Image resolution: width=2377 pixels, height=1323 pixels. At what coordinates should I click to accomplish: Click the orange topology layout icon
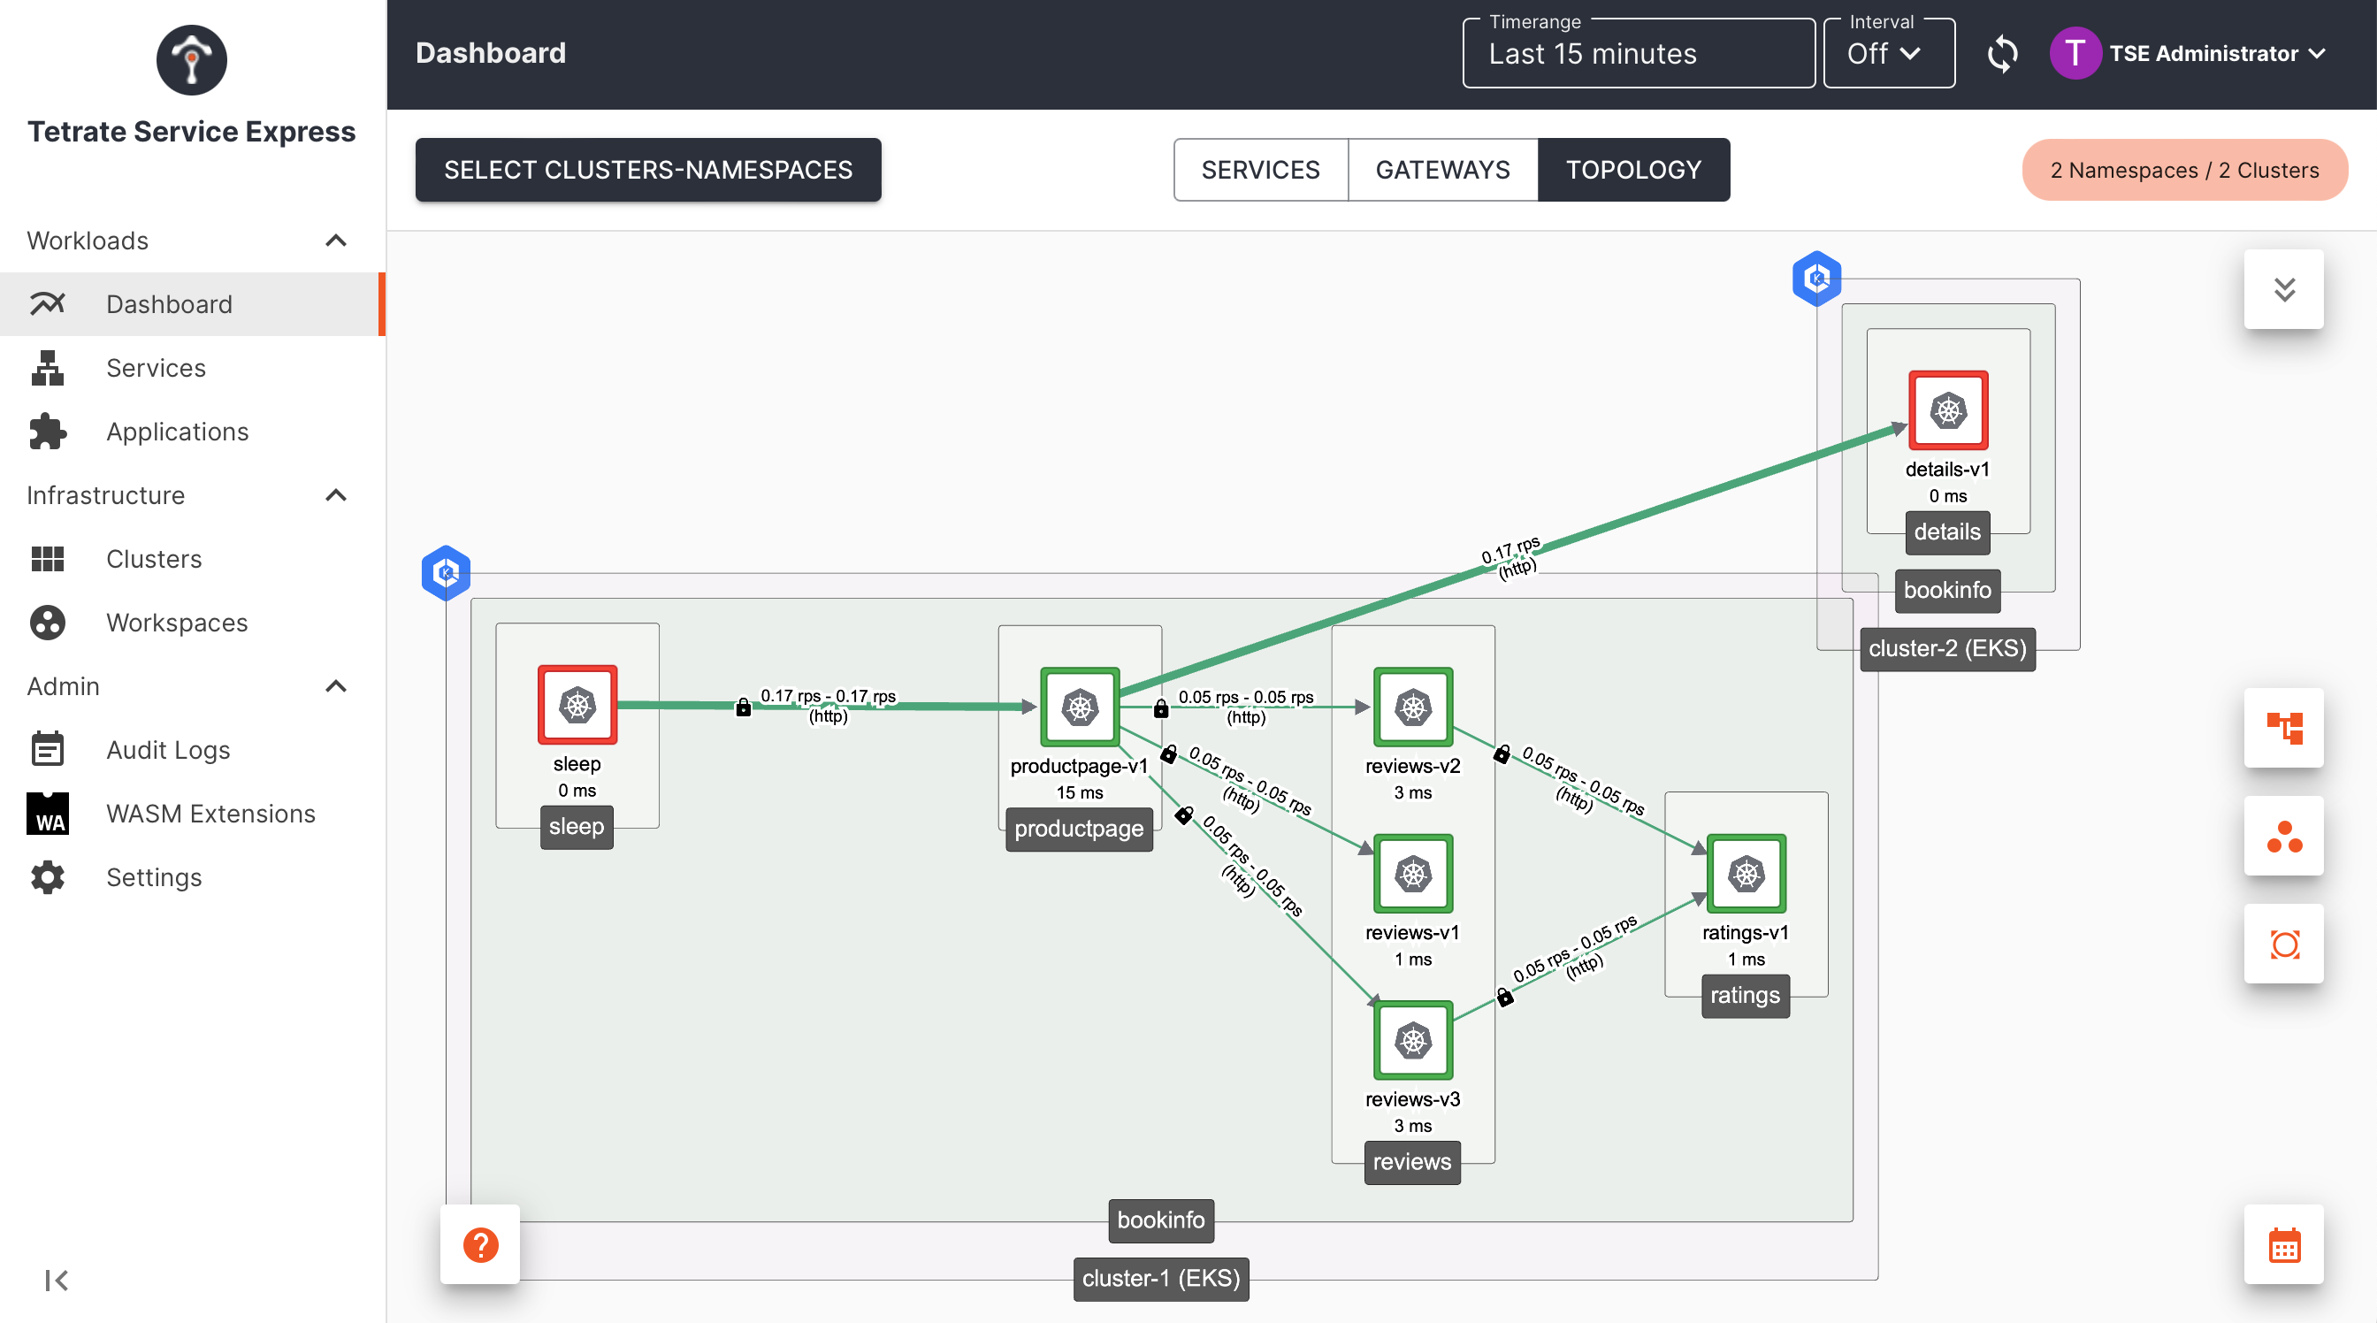(x=2284, y=728)
